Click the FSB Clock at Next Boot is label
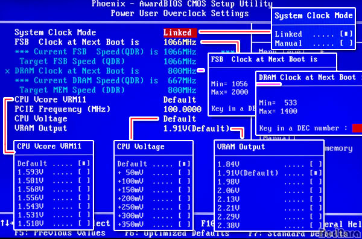 pos(77,42)
